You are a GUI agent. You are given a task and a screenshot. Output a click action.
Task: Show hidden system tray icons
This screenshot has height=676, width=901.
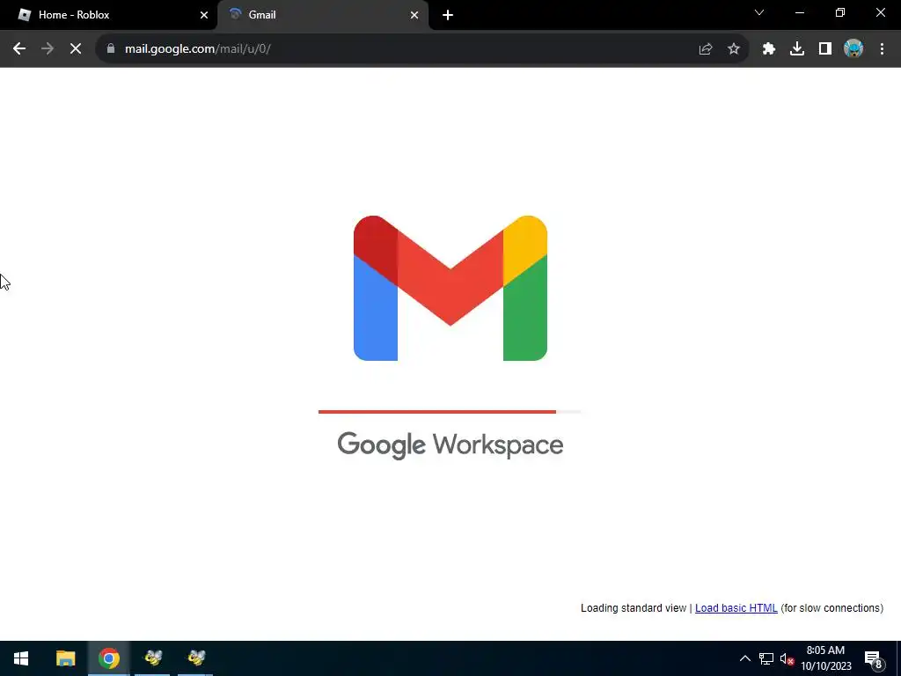pos(744,658)
